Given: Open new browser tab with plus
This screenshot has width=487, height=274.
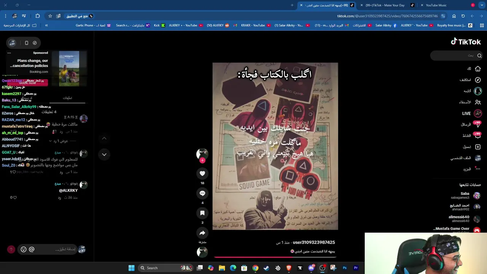Looking at the screenshot, I should pos(292,5).
